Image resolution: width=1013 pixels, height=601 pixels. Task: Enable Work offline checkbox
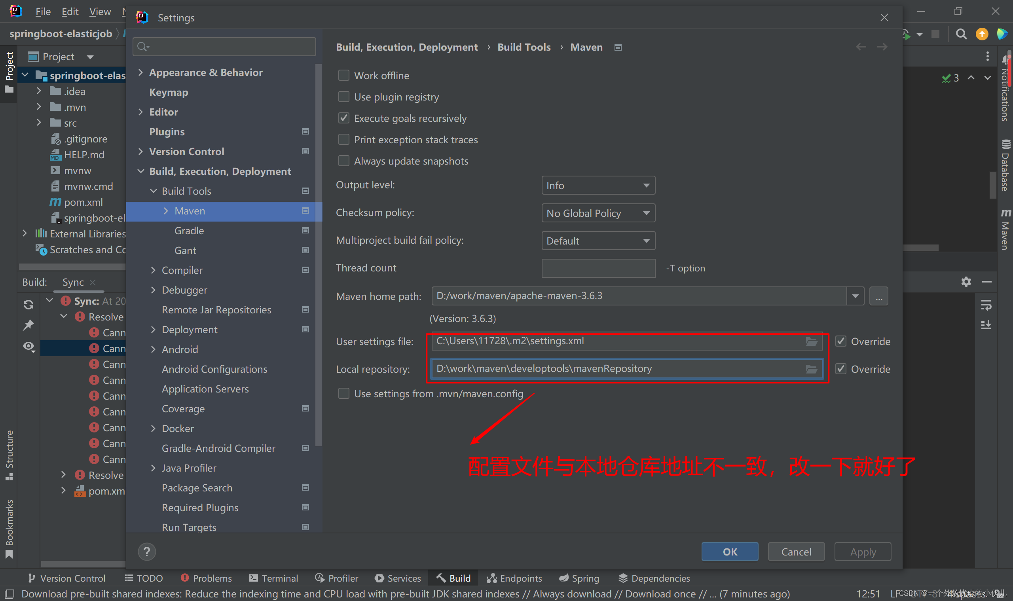point(343,75)
